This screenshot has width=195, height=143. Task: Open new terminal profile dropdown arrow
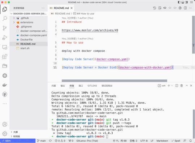coord(172,86)
